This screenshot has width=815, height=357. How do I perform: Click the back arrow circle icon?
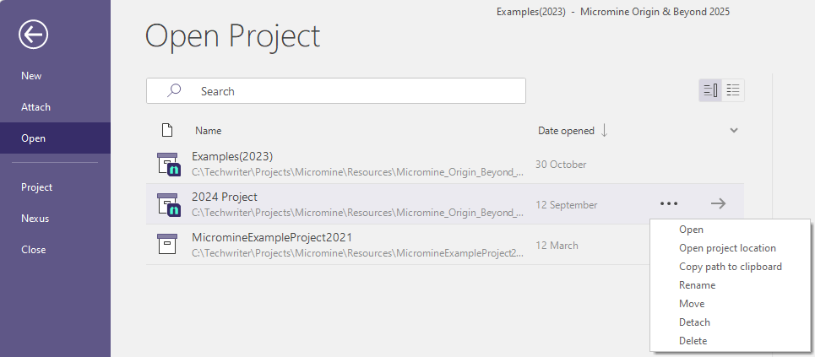(x=33, y=35)
